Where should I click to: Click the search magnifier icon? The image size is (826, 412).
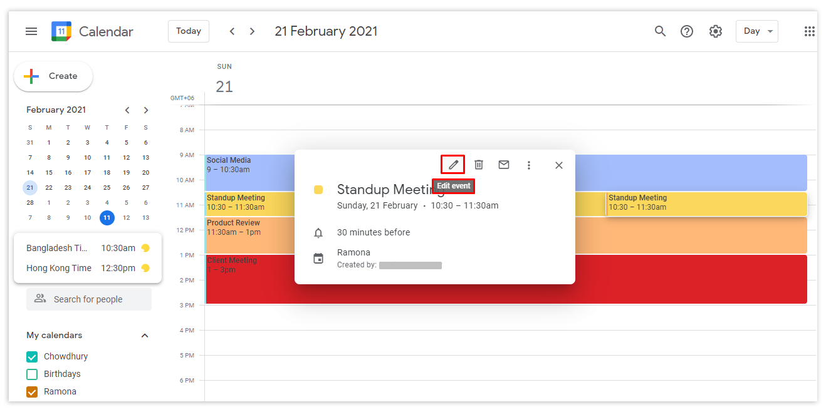click(660, 31)
